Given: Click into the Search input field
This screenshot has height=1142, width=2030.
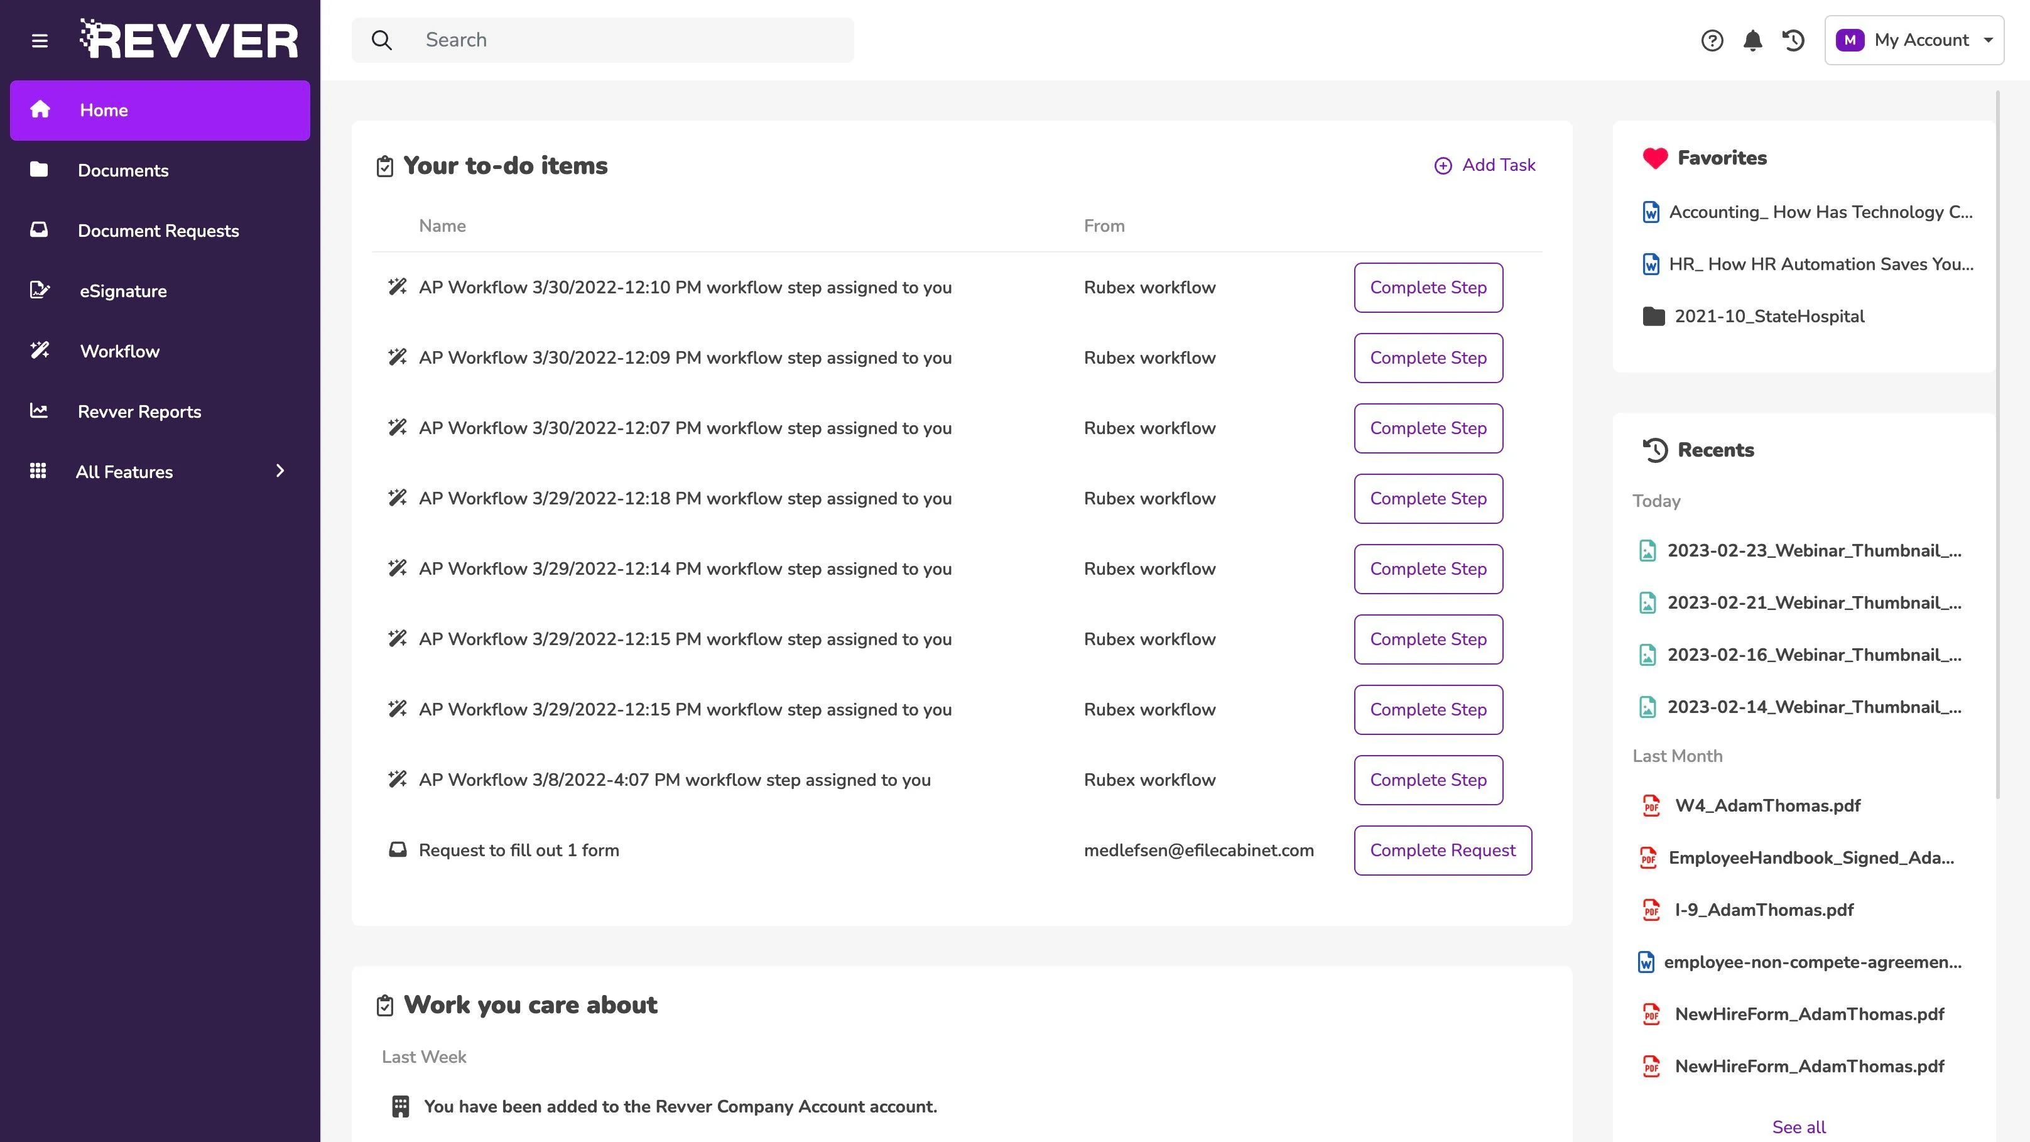Looking at the screenshot, I should [603, 40].
